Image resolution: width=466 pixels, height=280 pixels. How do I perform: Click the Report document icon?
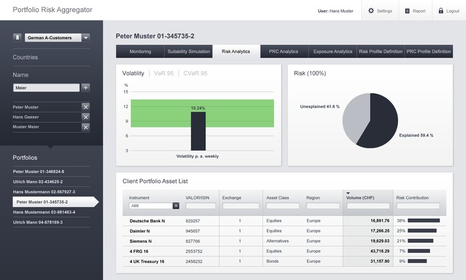[x=406, y=11]
